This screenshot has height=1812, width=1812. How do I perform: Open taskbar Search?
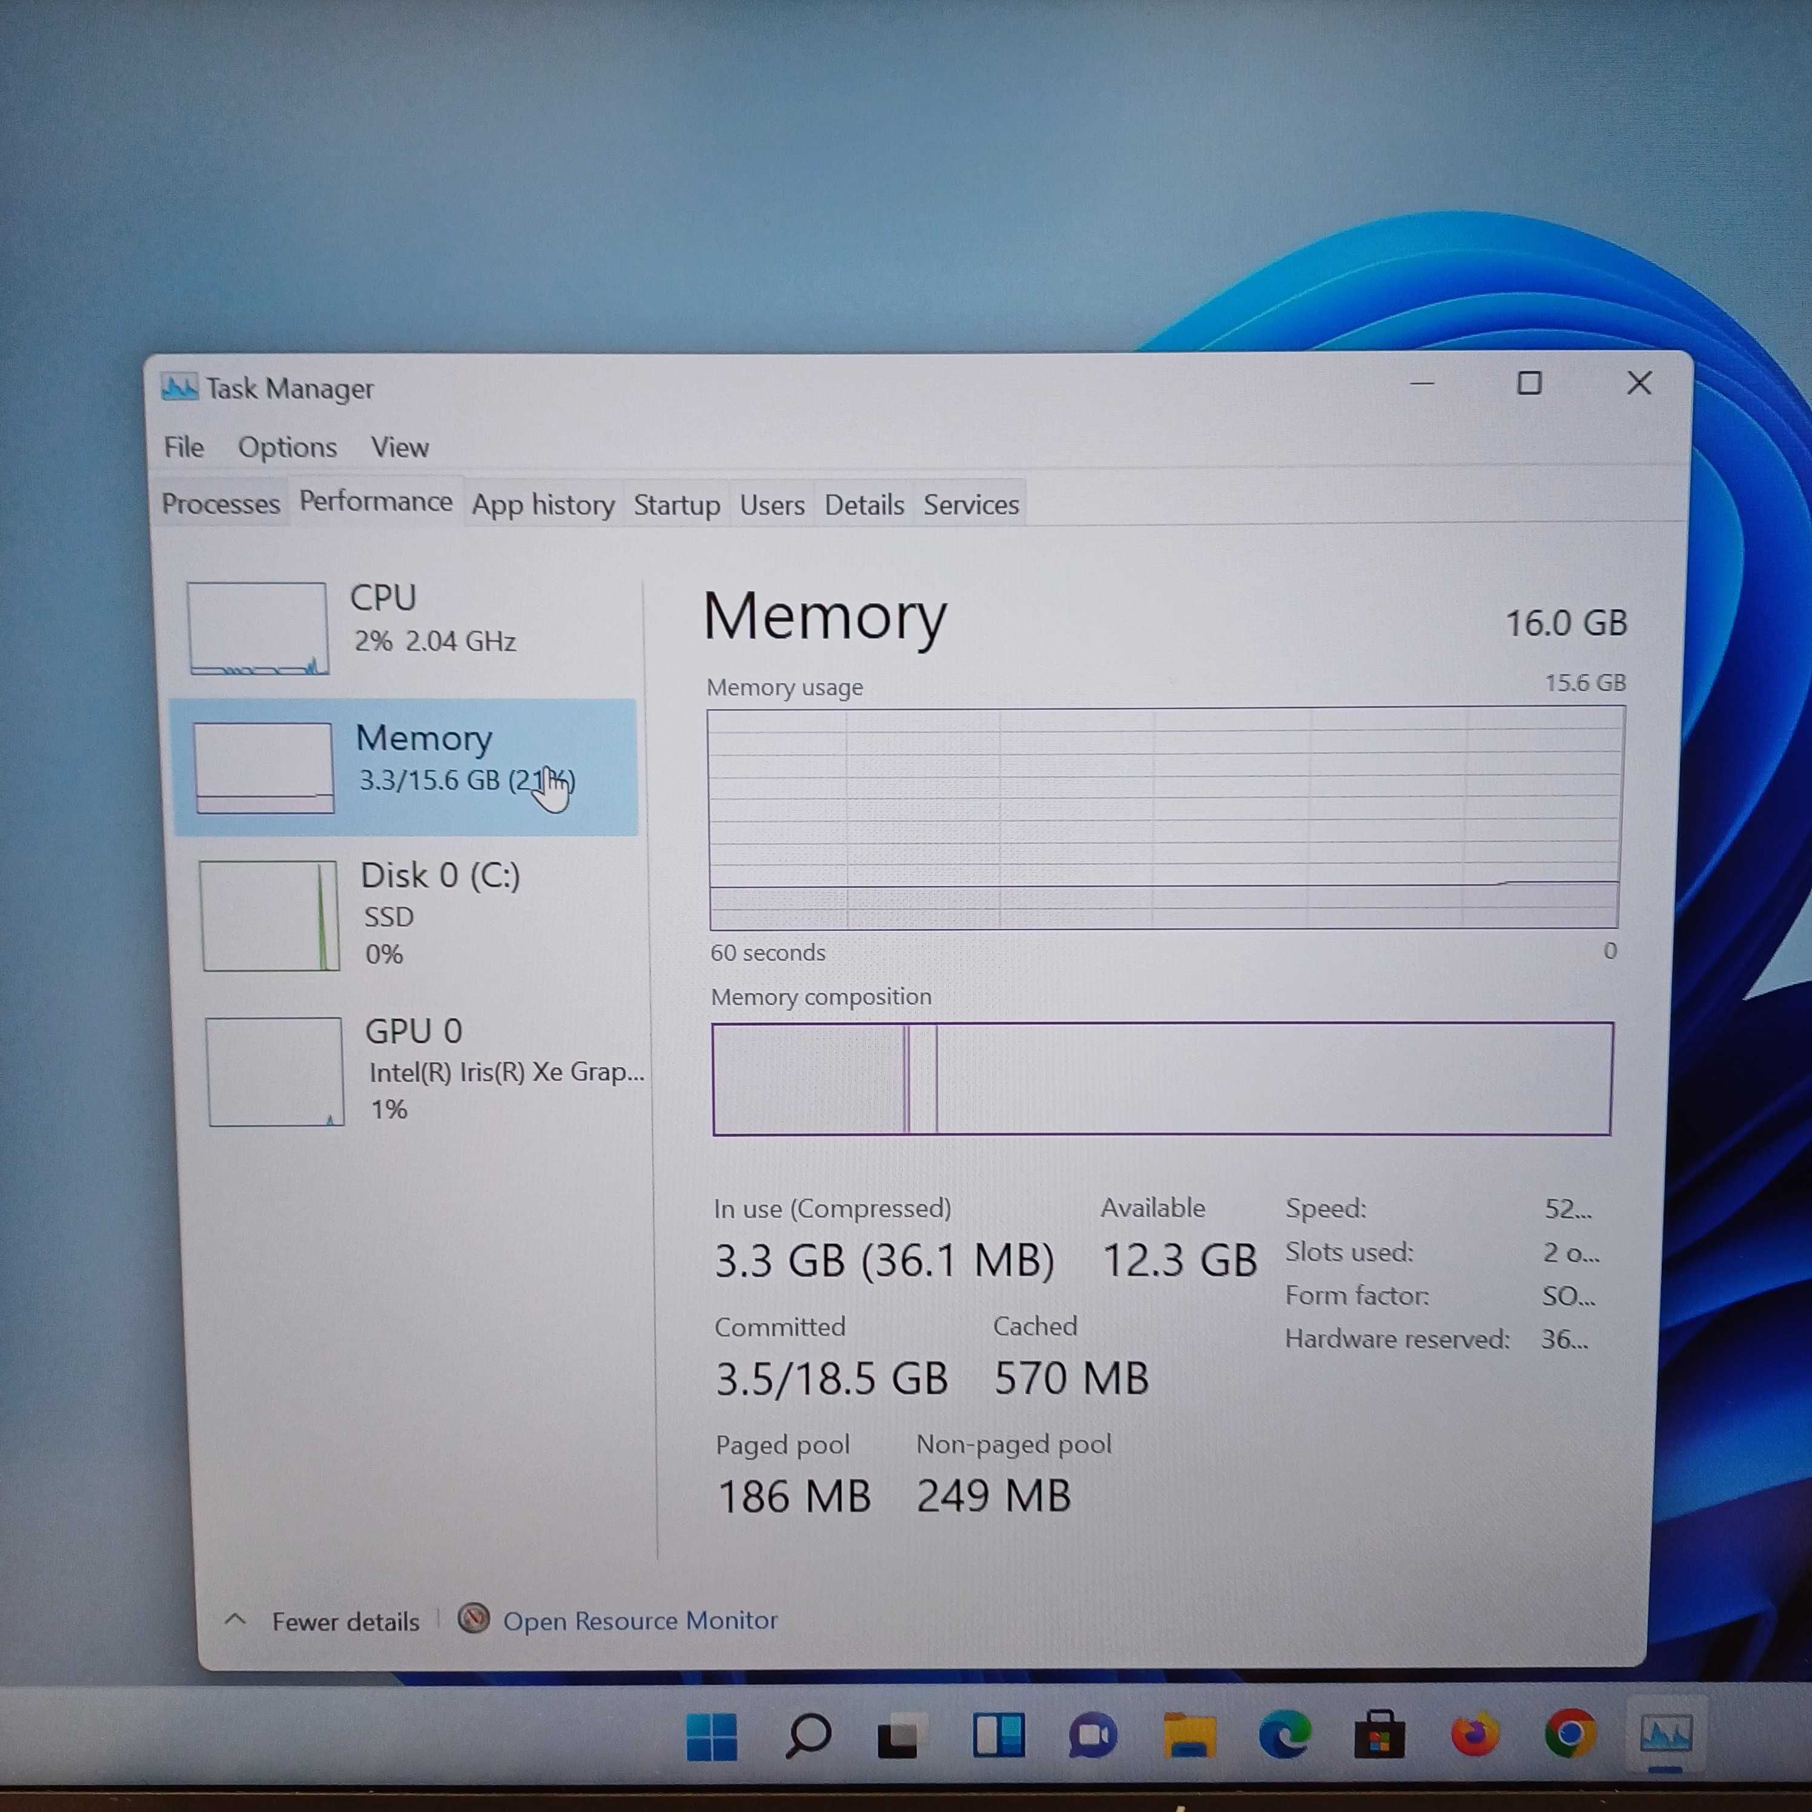tap(807, 1735)
